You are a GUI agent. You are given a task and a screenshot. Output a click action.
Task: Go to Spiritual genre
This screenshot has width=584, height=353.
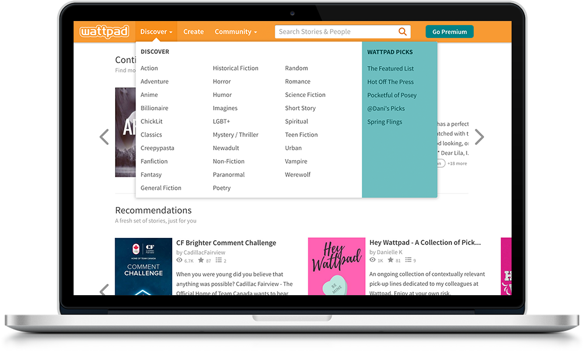(297, 122)
